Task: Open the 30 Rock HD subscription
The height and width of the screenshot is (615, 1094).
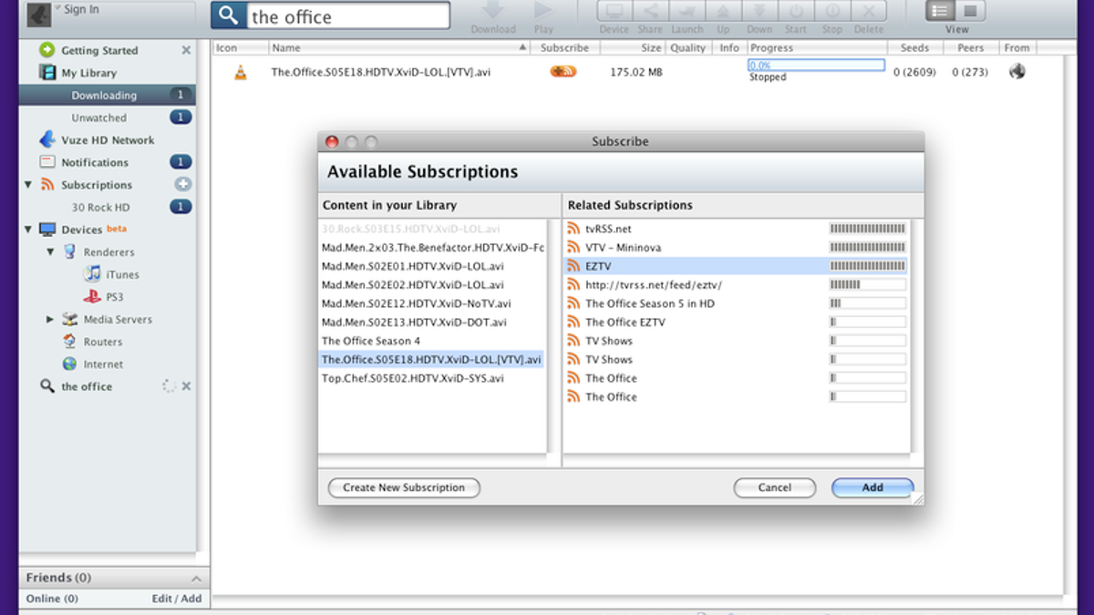Action: [100, 207]
